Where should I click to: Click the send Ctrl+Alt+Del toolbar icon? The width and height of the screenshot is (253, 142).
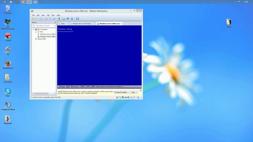(41, 19)
